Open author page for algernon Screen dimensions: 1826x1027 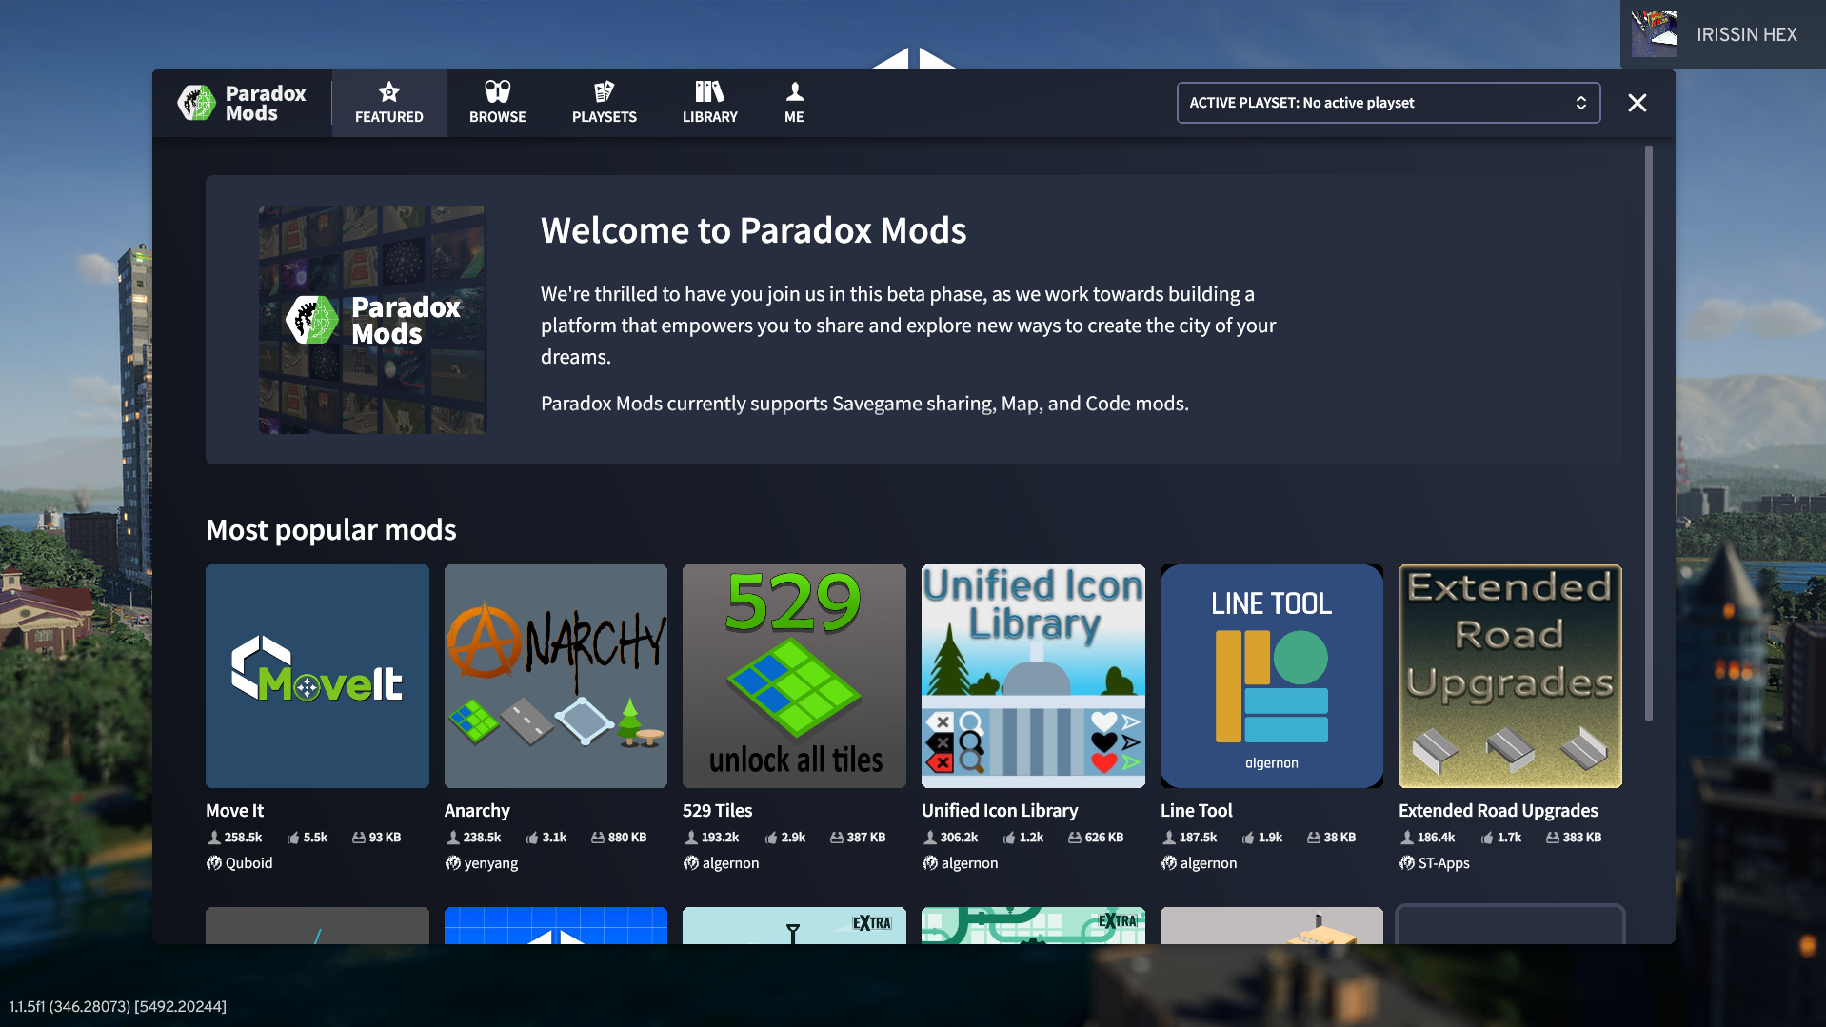coord(729,862)
